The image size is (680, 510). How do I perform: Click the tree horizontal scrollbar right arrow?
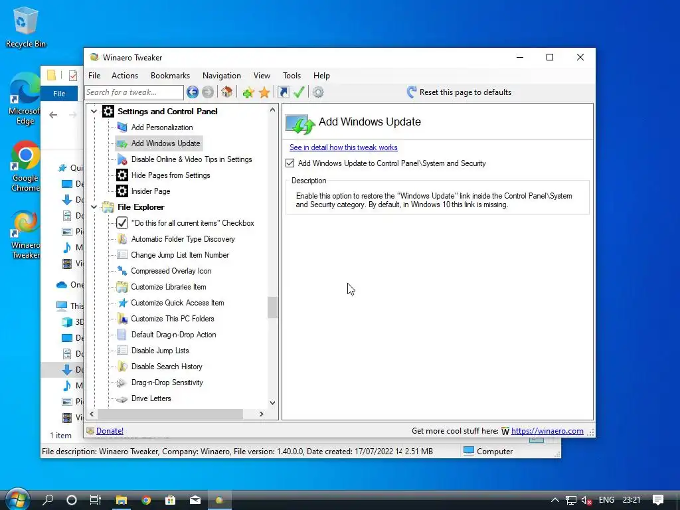point(261,414)
